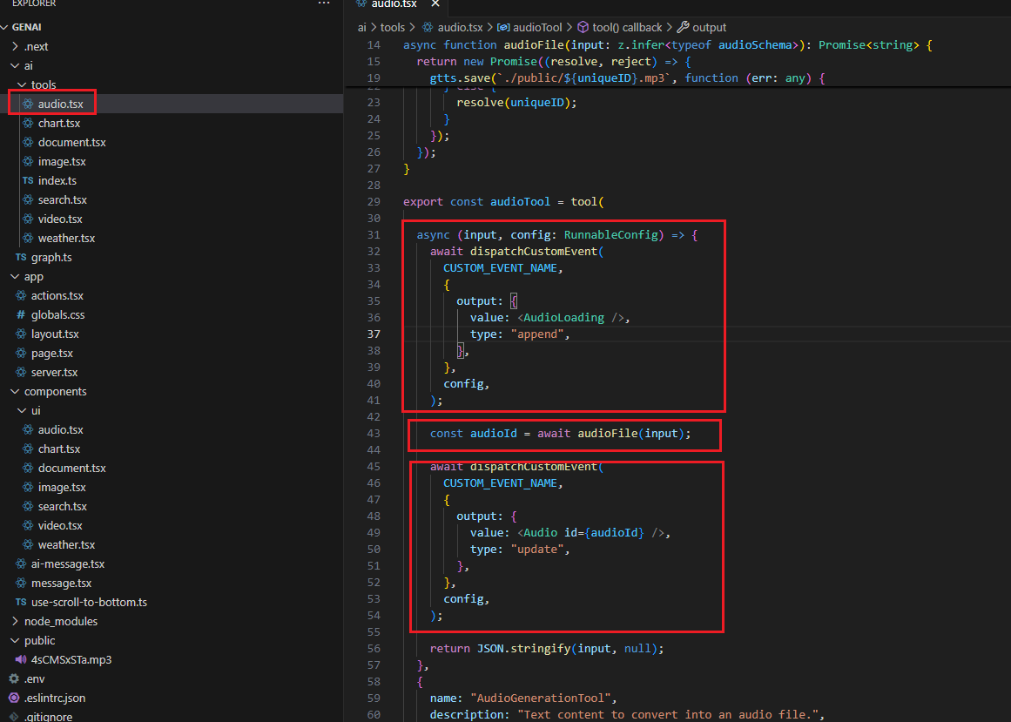The image size is (1011, 722).
Task: Click the audioTool breadcrumb segment
Action: point(538,27)
